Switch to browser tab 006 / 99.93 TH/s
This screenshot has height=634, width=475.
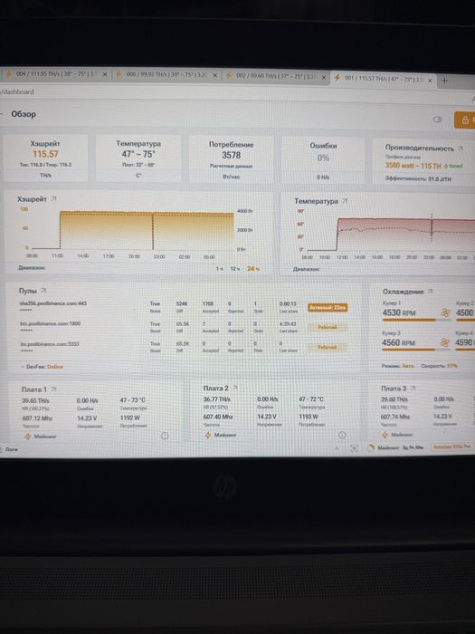(166, 75)
